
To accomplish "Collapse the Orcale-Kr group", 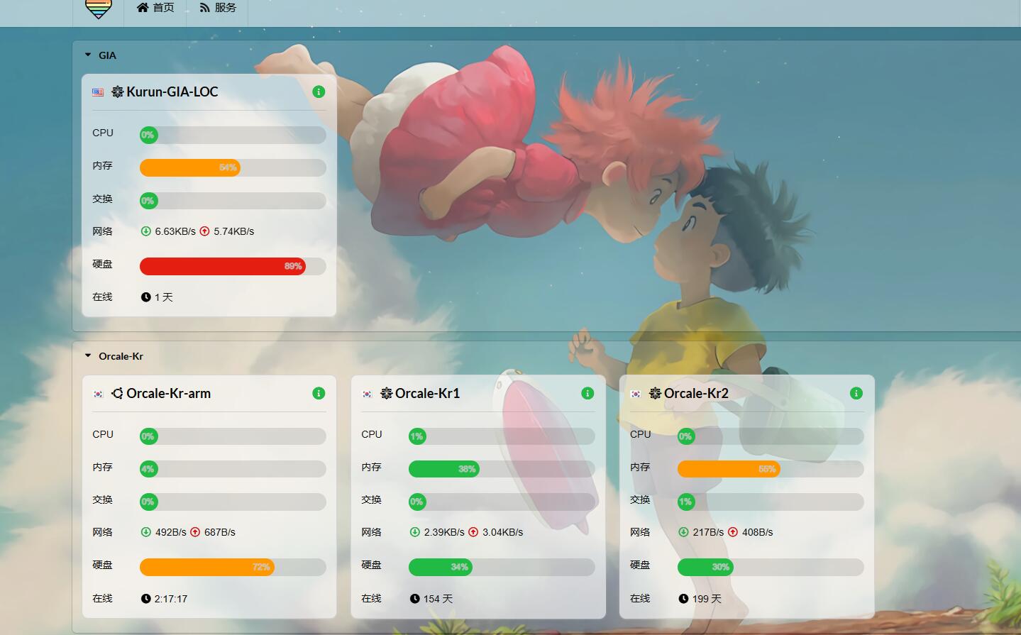I will (88, 355).
